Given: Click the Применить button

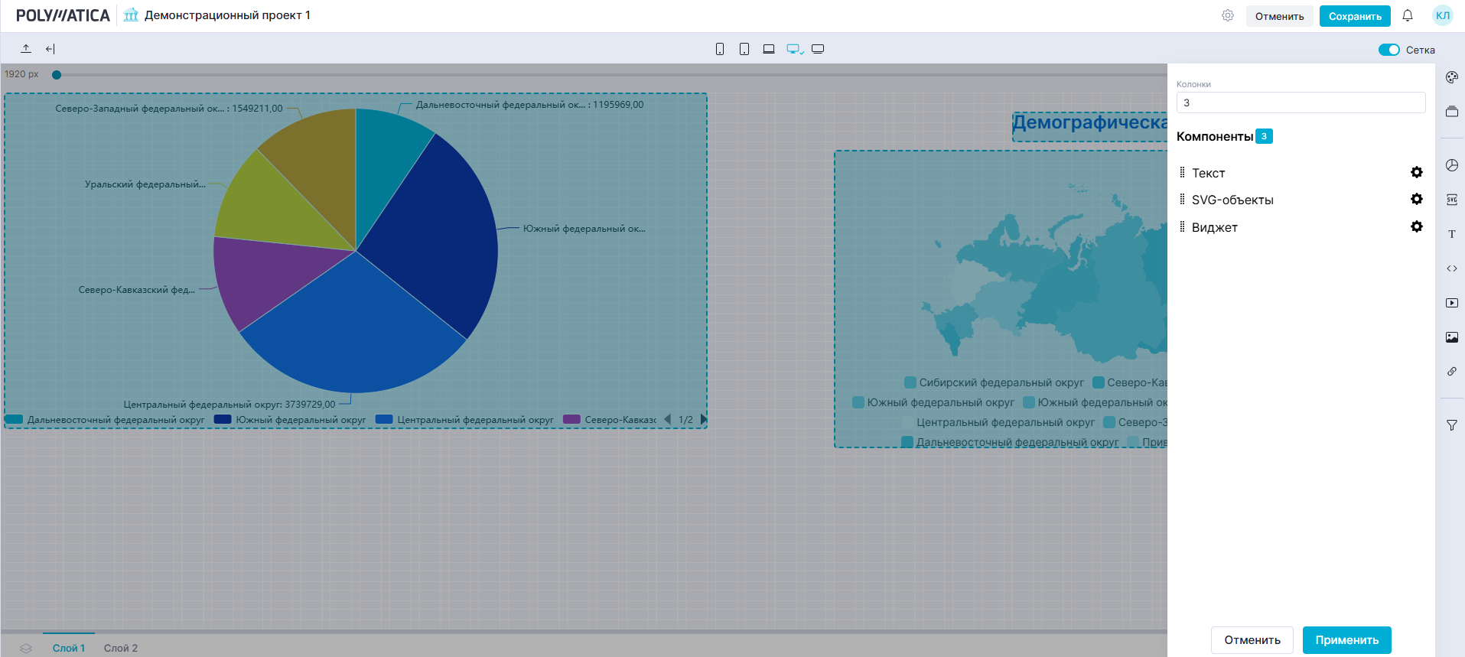Looking at the screenshot, I should coord(1346,640).
